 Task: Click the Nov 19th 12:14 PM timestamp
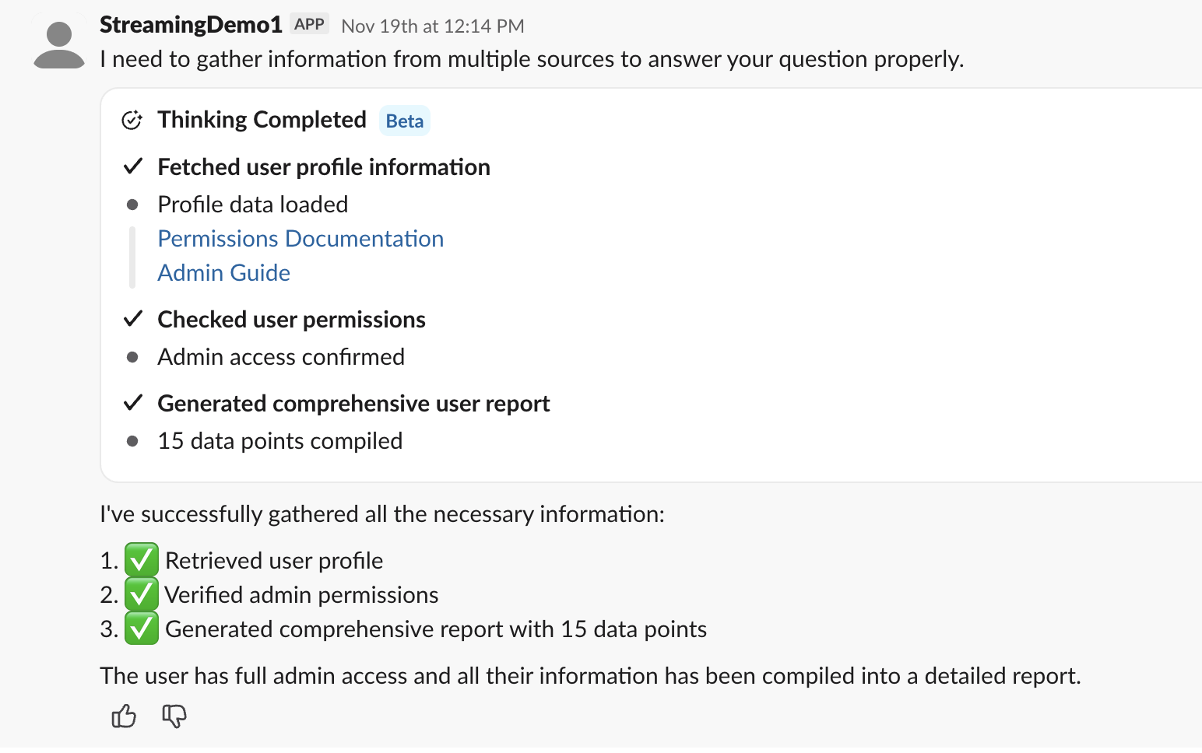[432, 26]
